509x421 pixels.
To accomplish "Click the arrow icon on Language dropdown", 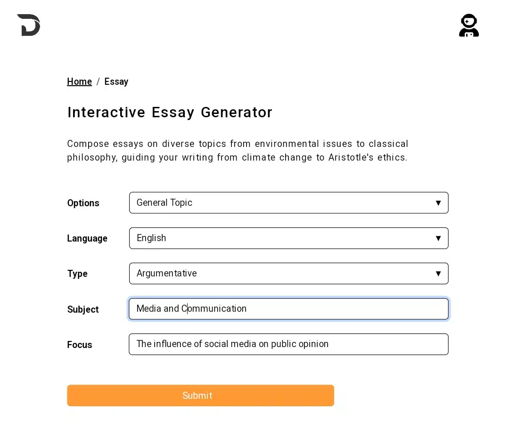I will (x=438, y=238).
